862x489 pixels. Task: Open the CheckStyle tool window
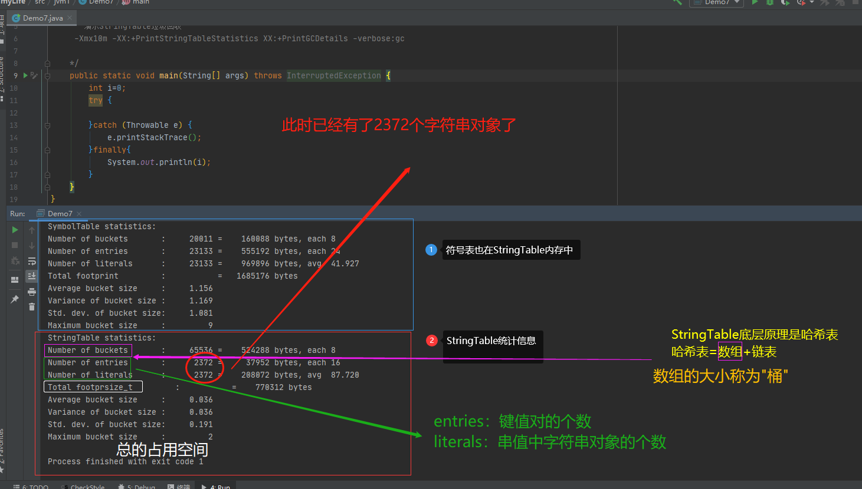click(x=83, y=487)
